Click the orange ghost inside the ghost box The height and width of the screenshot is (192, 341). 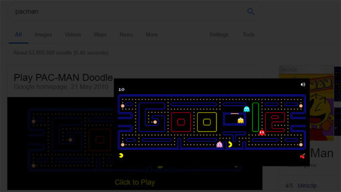[240, 120]
